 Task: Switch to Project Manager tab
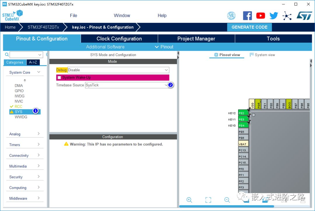(x=196, y=39)
